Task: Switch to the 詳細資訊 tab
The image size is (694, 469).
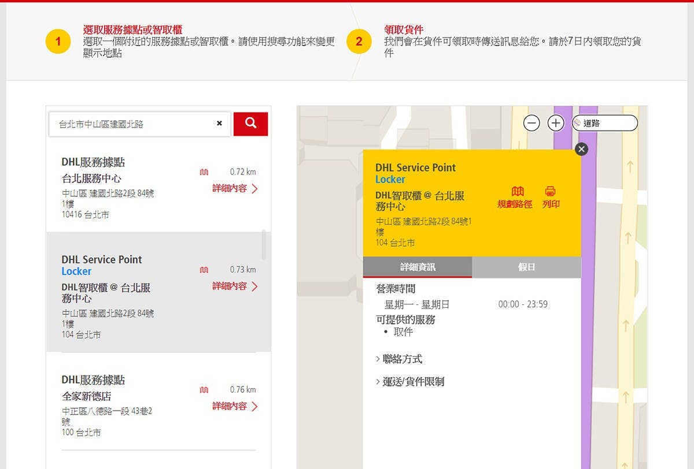Action: click(418, 267)
